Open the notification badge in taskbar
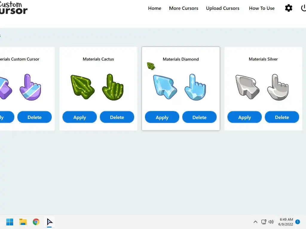 click(x=298, y=222)
